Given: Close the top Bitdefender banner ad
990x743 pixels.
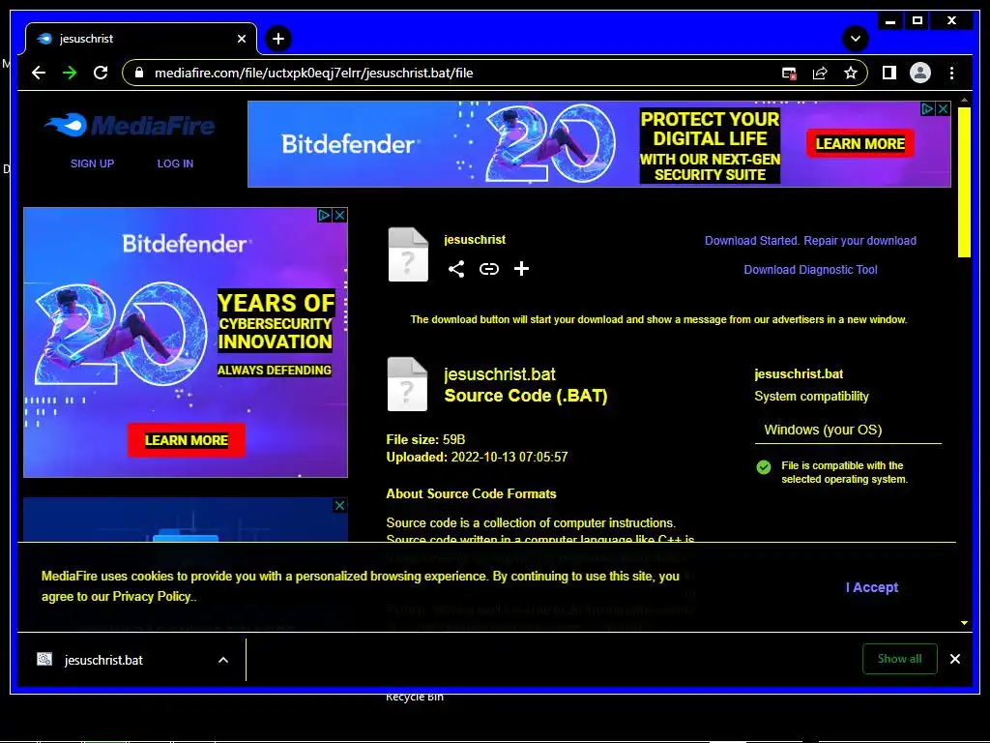Looking at the screenshot, I should 943,108.
